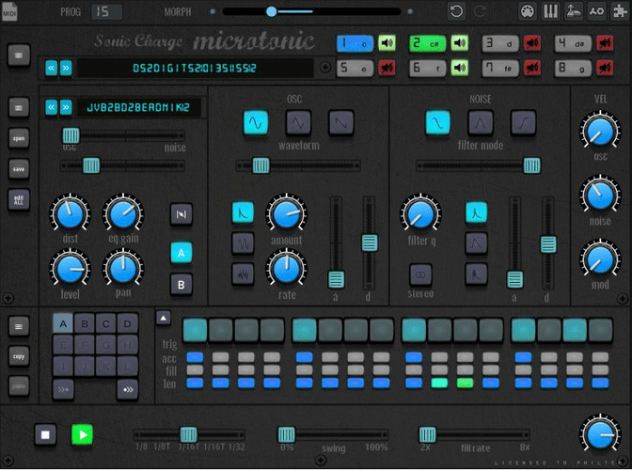Go to previous program preset
This screenshot has width=632, height=470.
coord(51,68)
